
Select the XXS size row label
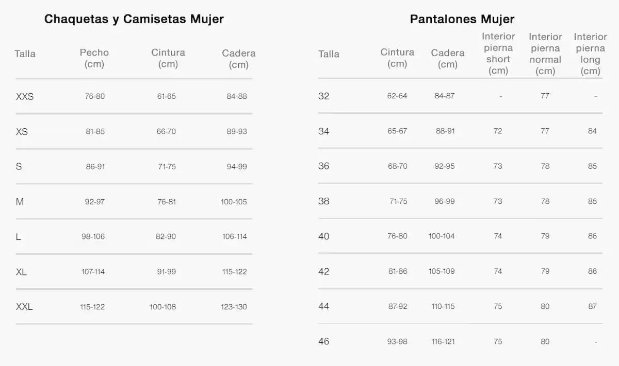pyautogui.click(x=25, y=96)
